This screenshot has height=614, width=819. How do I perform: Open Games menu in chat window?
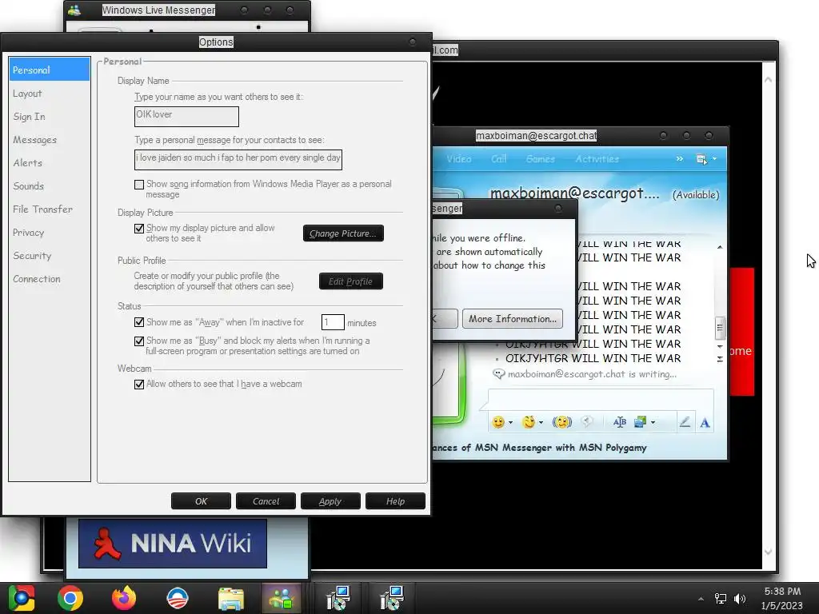[x=540, y=159]
